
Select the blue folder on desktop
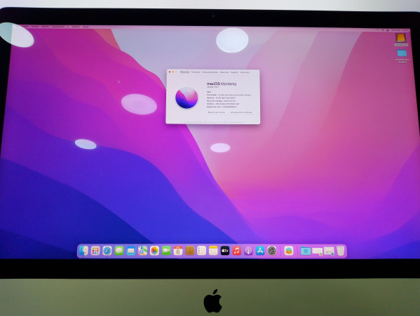pos(402,53)
